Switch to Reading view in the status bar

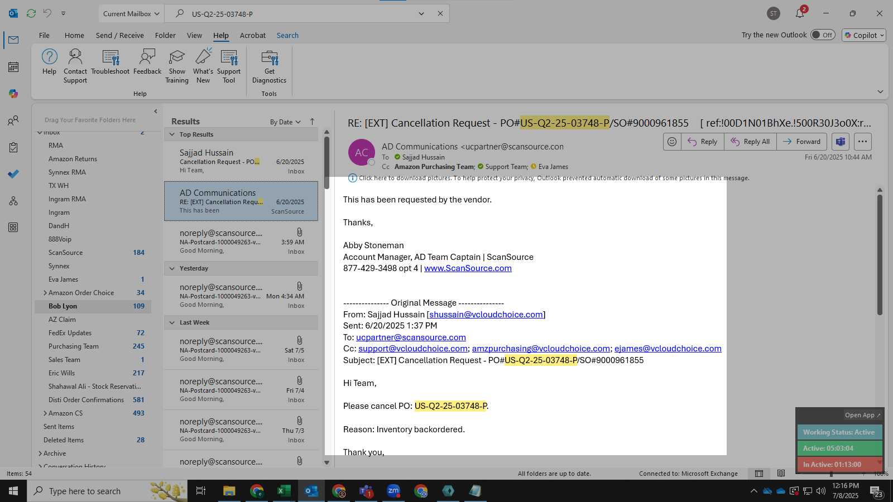pyautogui.click(x=781, y=474)
